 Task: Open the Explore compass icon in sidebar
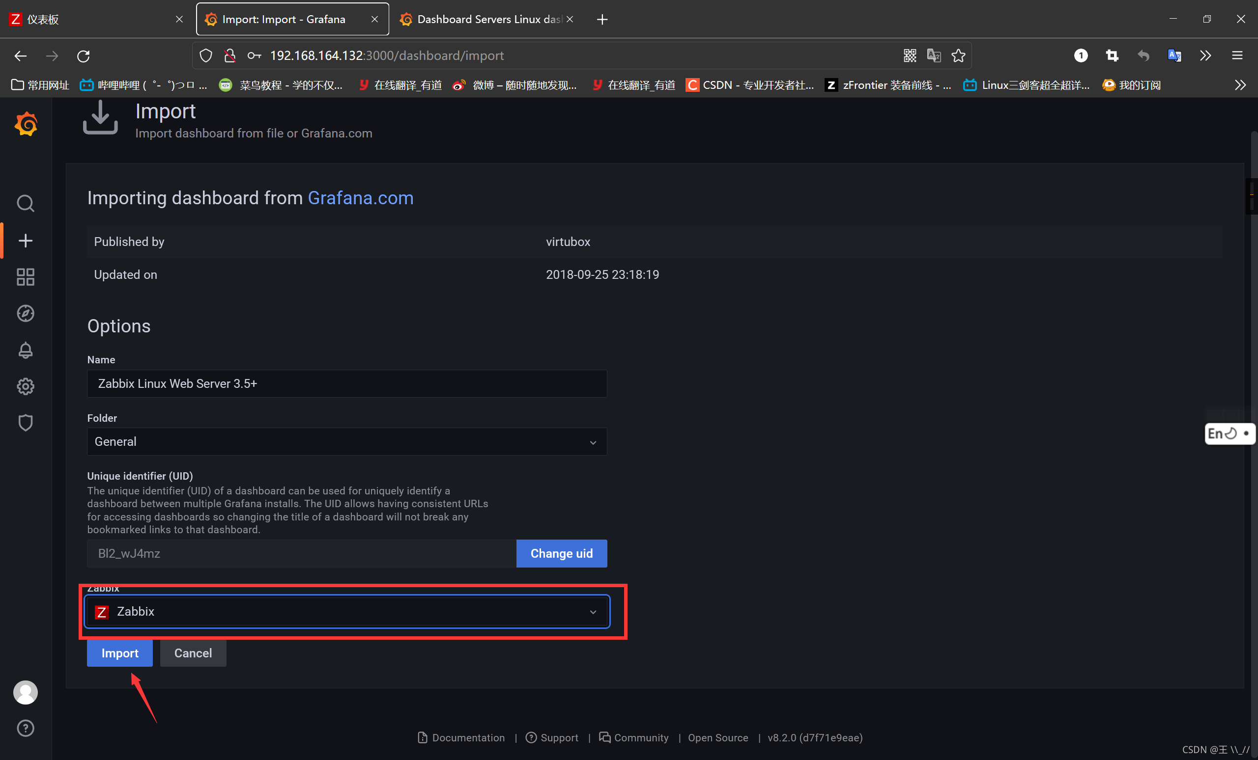tap(26, 313)
